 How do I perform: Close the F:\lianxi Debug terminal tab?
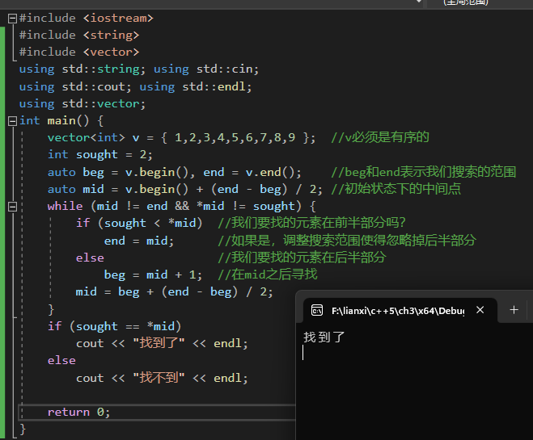point(480,310)
